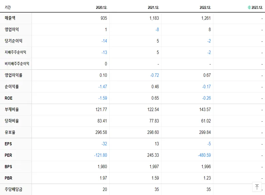This screenshot has height=195, width=265.
Task: Click the EPS row label
Action: [x=8, y=144]
